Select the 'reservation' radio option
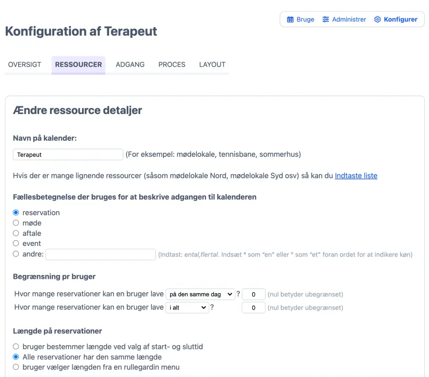The height and width of the screenshot is (377, 429). tap(16, 213)
